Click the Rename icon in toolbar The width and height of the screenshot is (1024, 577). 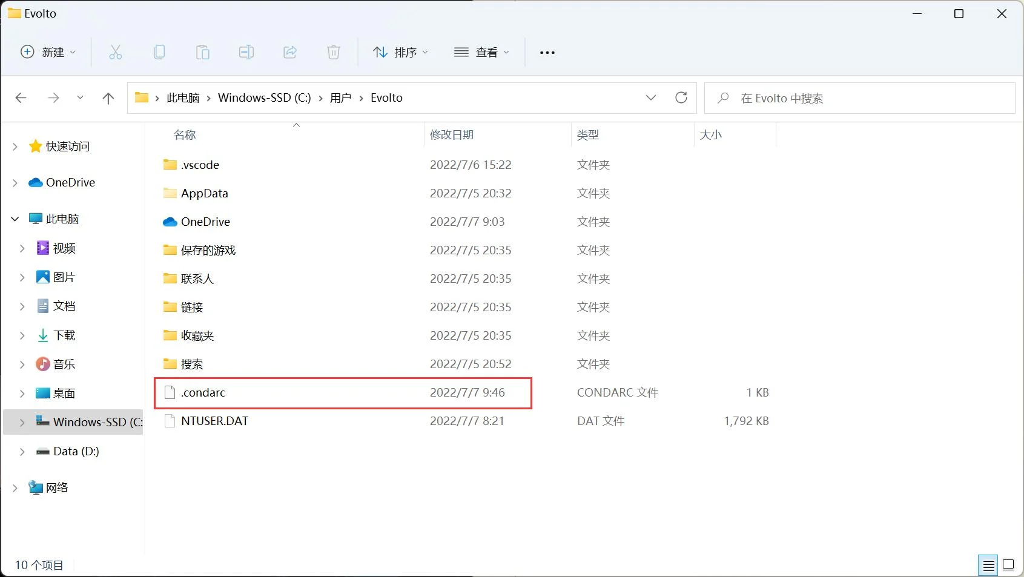(246, 53)
